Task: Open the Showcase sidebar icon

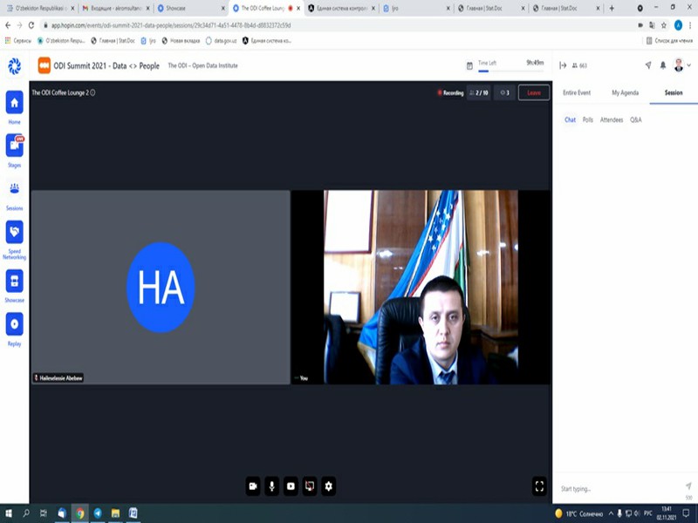Action: pos(14,282)
